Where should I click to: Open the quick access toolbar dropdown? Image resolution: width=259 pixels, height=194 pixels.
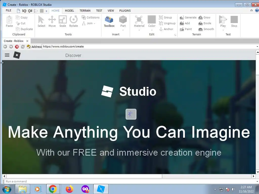(47, 11)
